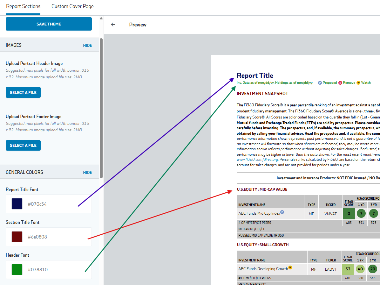
Task: Click the VMVAT ticker cell
Action: 330,214
